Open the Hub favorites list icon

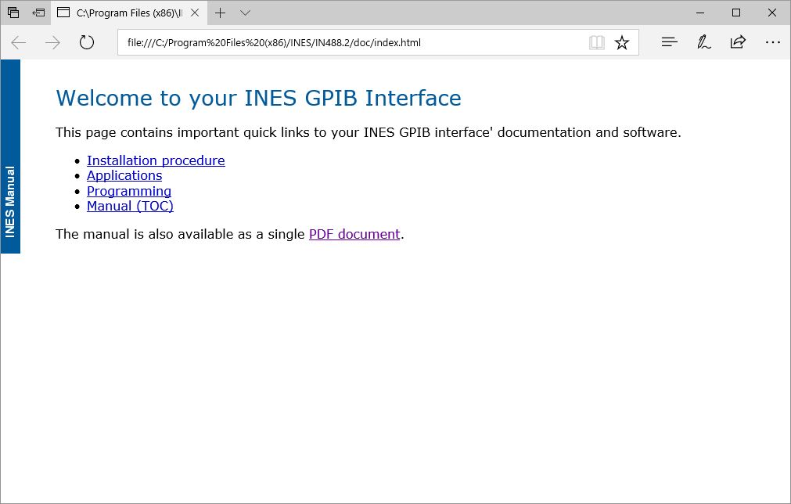pos(670,42)
